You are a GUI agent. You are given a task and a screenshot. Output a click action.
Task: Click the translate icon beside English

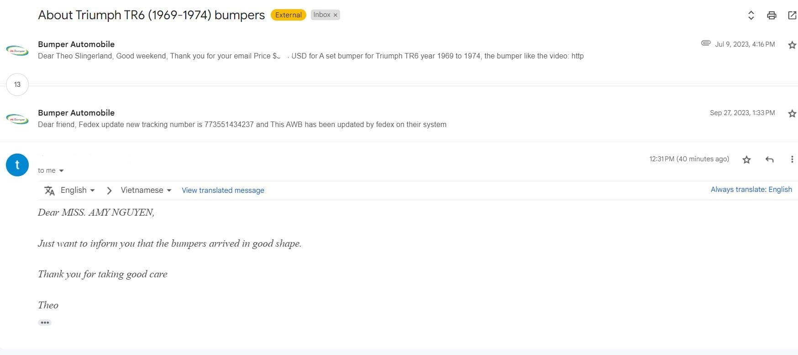(49, 191)
